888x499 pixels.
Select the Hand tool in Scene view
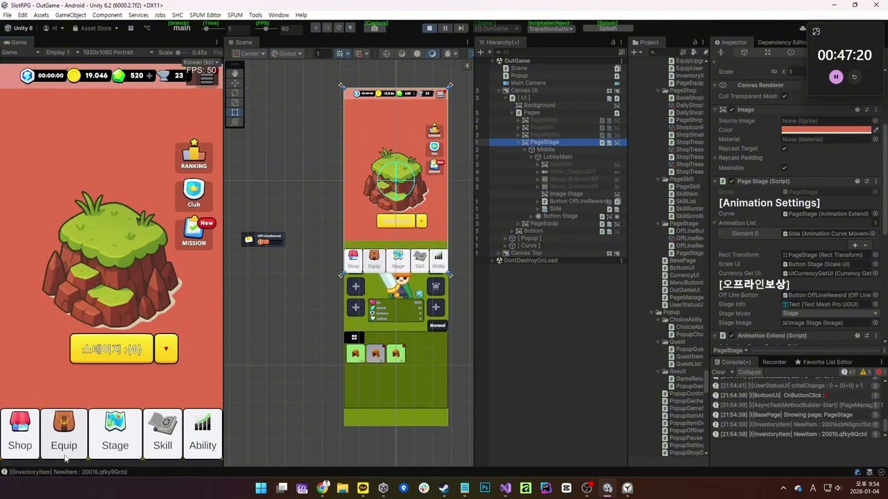pos(235,73)
